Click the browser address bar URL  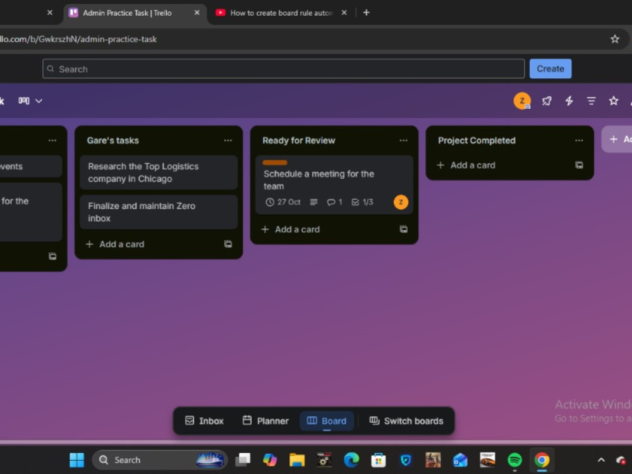tap(78, 39)
